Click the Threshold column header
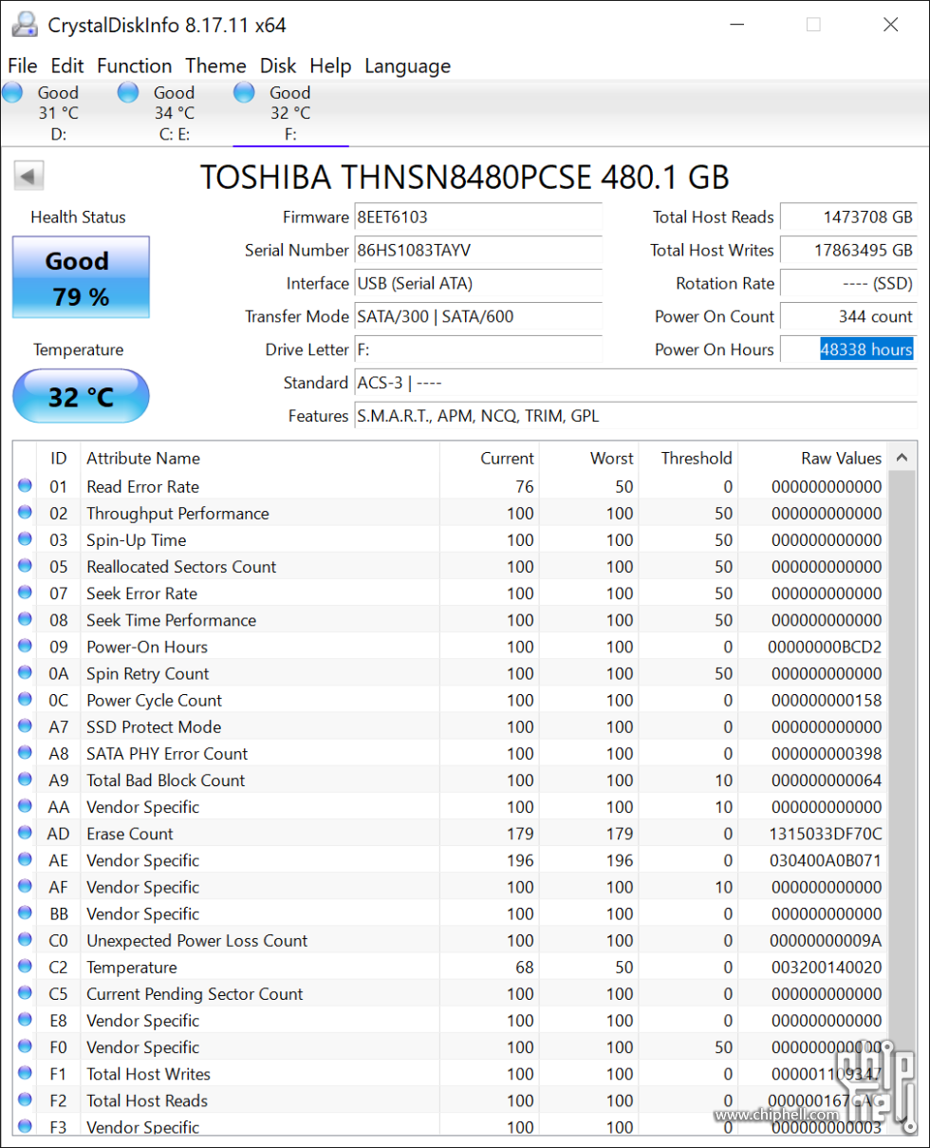Image resolution: width=930 pixels, height=1148 pixels. coord(689,458)
